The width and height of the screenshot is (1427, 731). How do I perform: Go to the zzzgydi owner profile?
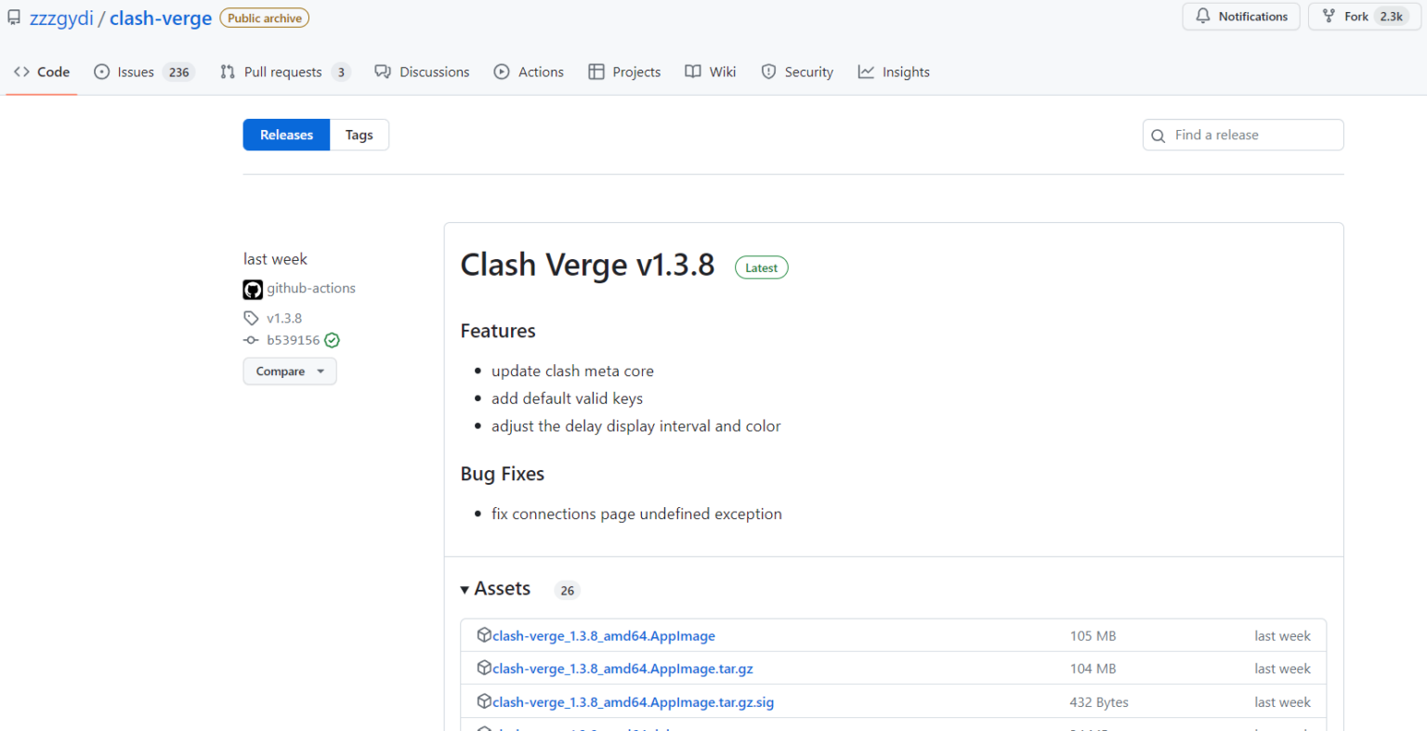click(61, 19)
